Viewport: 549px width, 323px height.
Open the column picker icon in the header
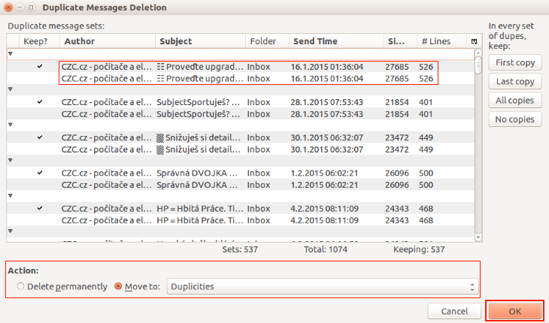point(474,41)
